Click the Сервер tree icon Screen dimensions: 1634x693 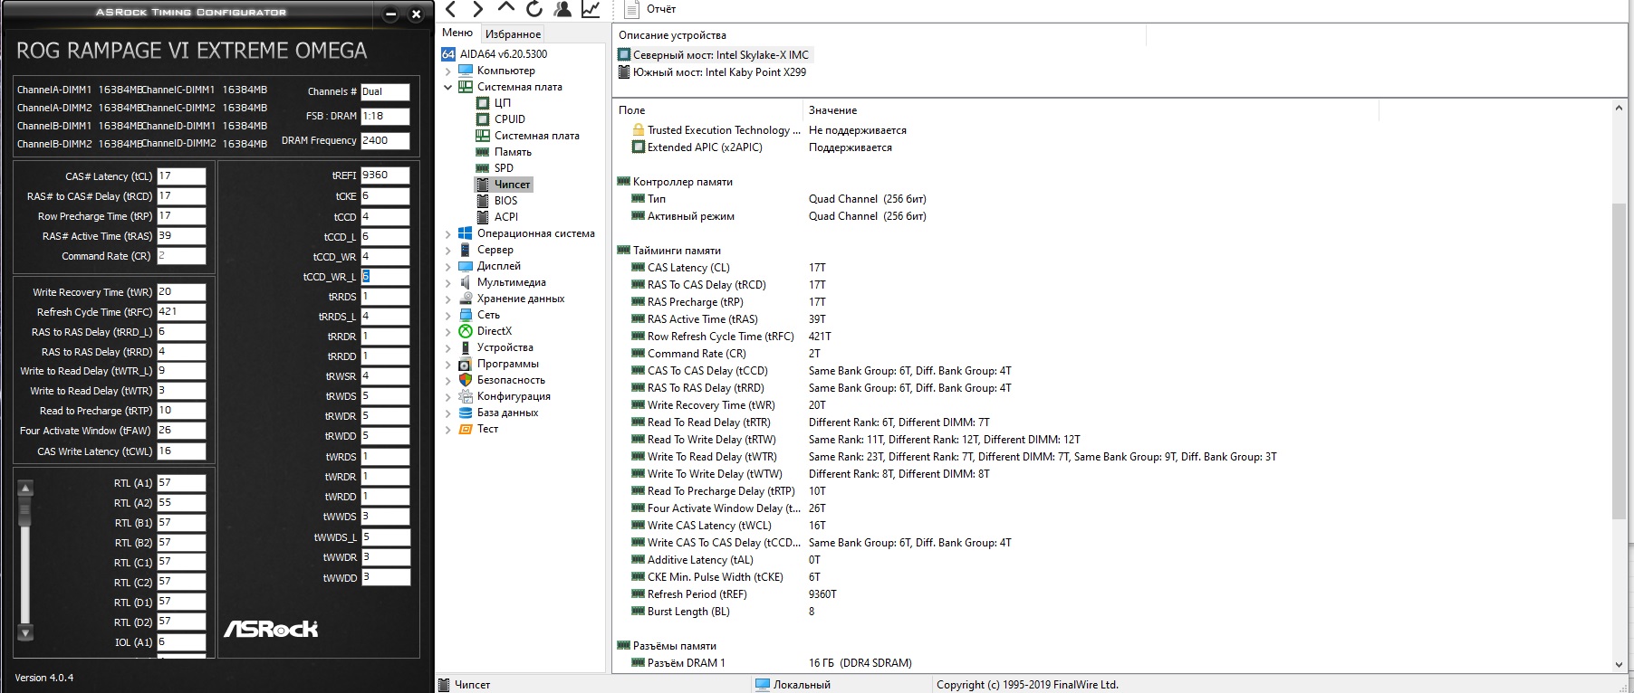pos(466,250)
